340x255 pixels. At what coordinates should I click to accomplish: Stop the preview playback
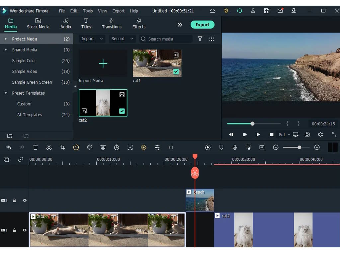272,134
